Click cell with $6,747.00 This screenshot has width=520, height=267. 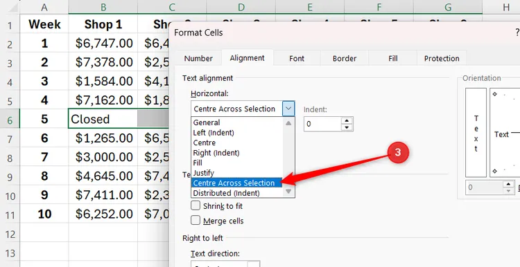pyautogui.click(x=103, y=43)
